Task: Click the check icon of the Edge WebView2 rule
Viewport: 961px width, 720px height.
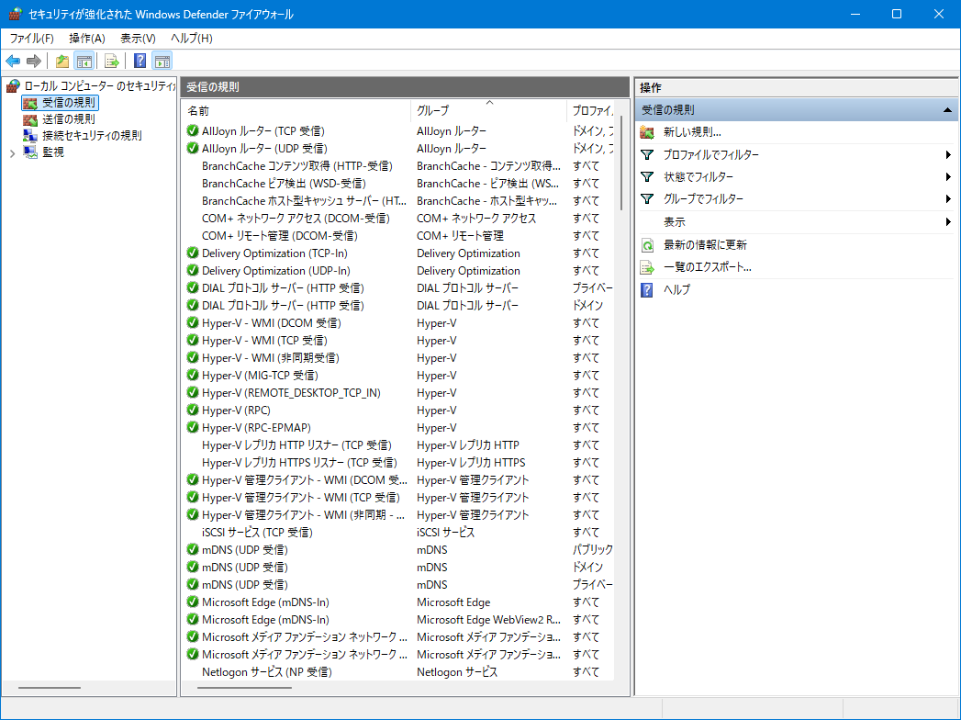Action: [x=193, y=619]
